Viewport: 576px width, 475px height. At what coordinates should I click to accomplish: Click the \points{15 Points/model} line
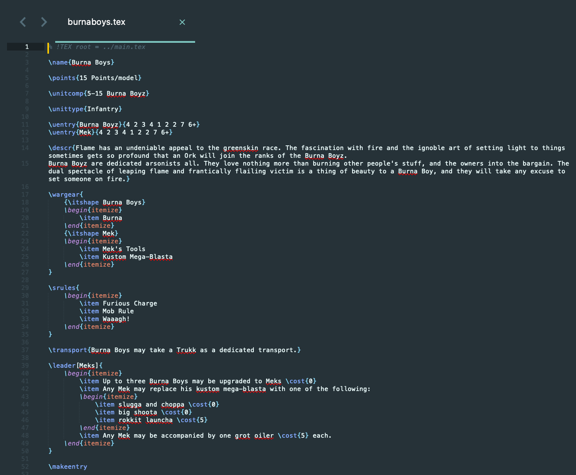(x=95, y=78)
